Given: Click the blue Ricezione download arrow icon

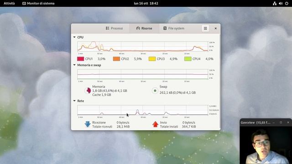Looking at the screenshot, I should click(x=88, y=124).
